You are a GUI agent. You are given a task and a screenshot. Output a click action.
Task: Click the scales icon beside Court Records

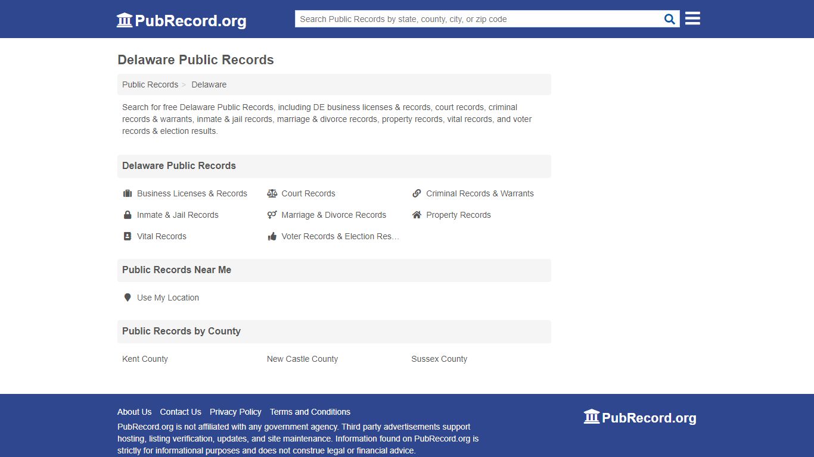pyautogui.click(x=272, y=193)
